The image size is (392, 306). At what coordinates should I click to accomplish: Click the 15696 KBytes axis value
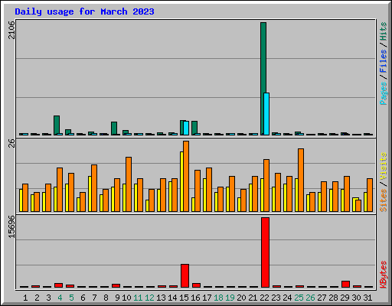coord(11,227)
